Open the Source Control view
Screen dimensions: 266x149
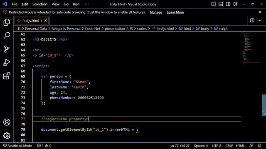[x=7, y=49]
